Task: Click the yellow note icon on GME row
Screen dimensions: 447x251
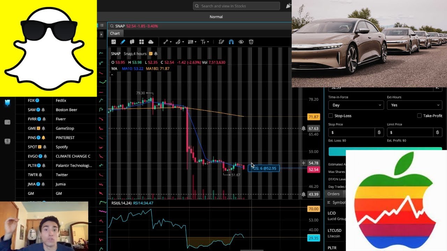Action: (38, 128)
